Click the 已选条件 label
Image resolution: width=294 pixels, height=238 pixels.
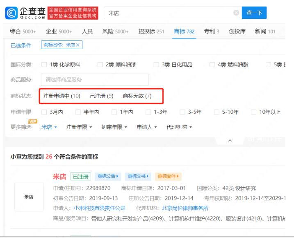(21, 45)
